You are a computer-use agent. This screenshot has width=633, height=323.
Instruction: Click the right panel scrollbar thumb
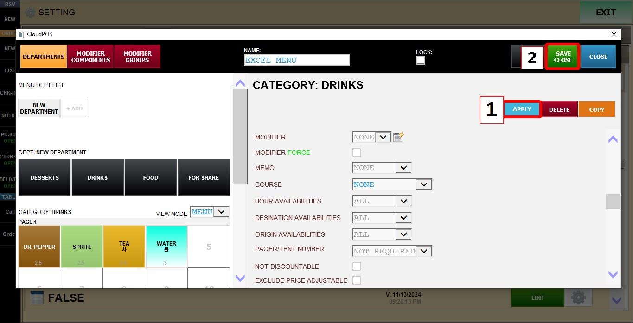(x=613, y=201)
